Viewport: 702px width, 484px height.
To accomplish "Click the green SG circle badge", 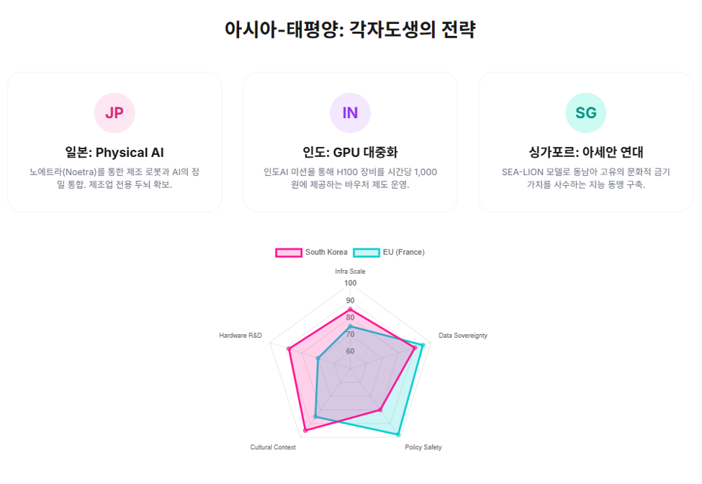I will pyautogui.click(x=585, y=113).
